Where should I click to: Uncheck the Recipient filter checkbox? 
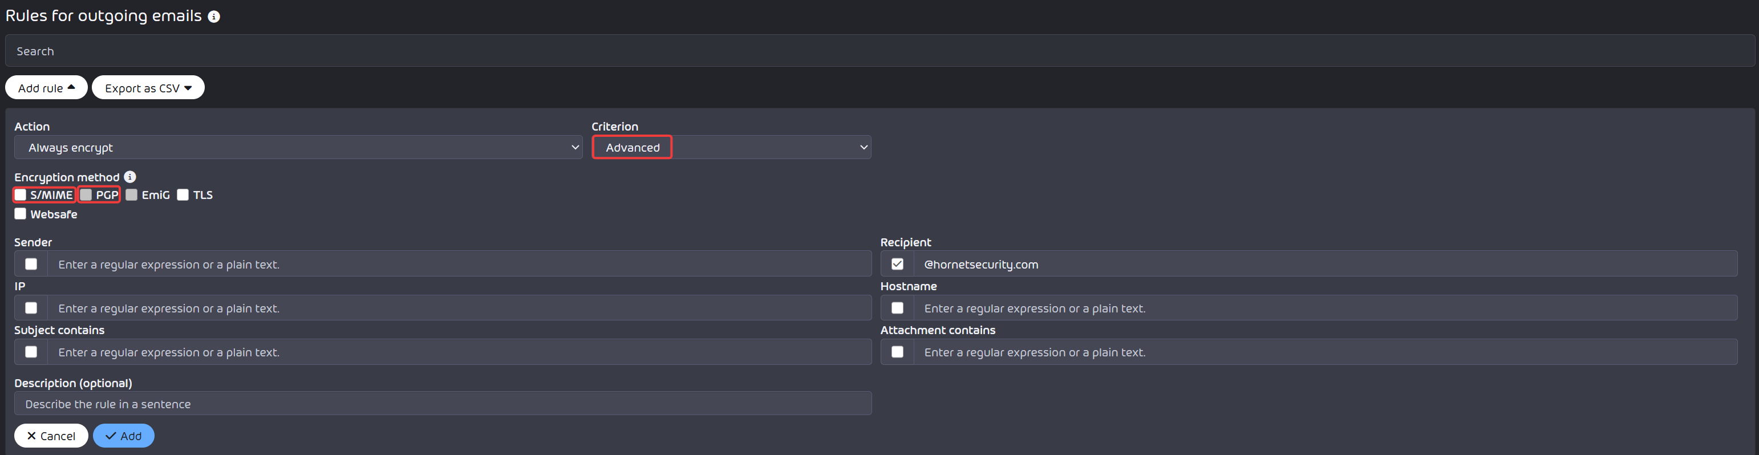click(897, 264)
